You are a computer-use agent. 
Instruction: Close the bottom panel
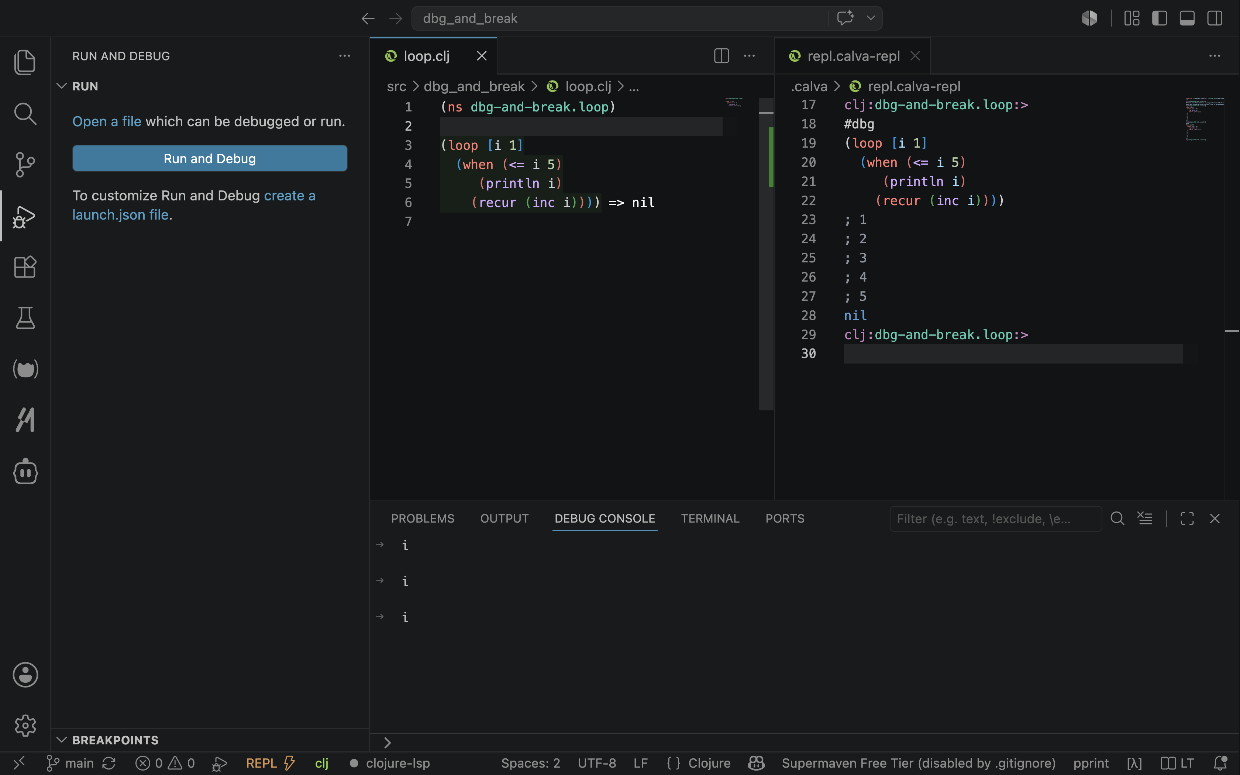pyautogui.click(x=1215, y=519)
